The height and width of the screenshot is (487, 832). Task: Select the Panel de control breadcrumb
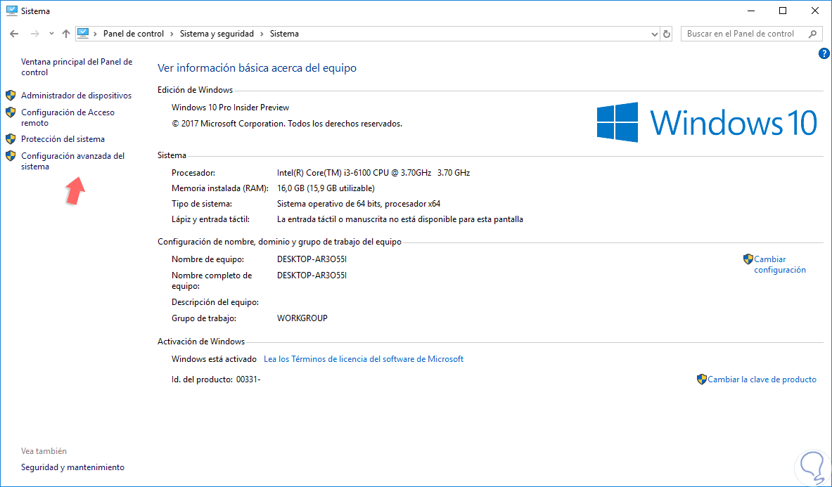(133, 34)
